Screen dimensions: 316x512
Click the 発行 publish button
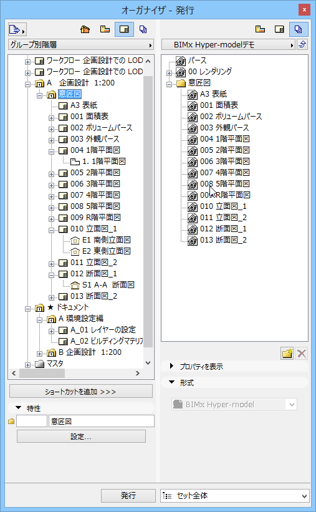coord(128,496)
